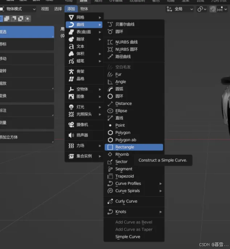This screenshot has width=230, height=249.
Task: Add a Curly Curve
Action: 134,201
